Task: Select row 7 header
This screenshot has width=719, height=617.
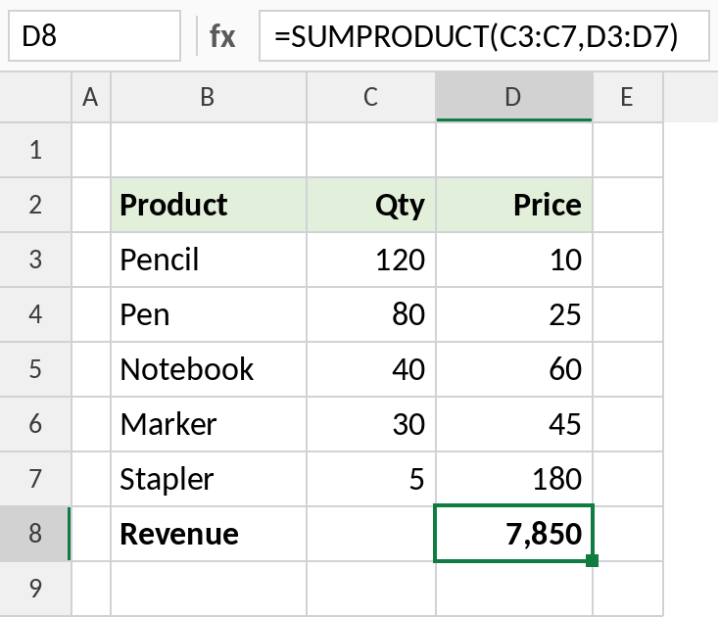Action: pos(35,479)
